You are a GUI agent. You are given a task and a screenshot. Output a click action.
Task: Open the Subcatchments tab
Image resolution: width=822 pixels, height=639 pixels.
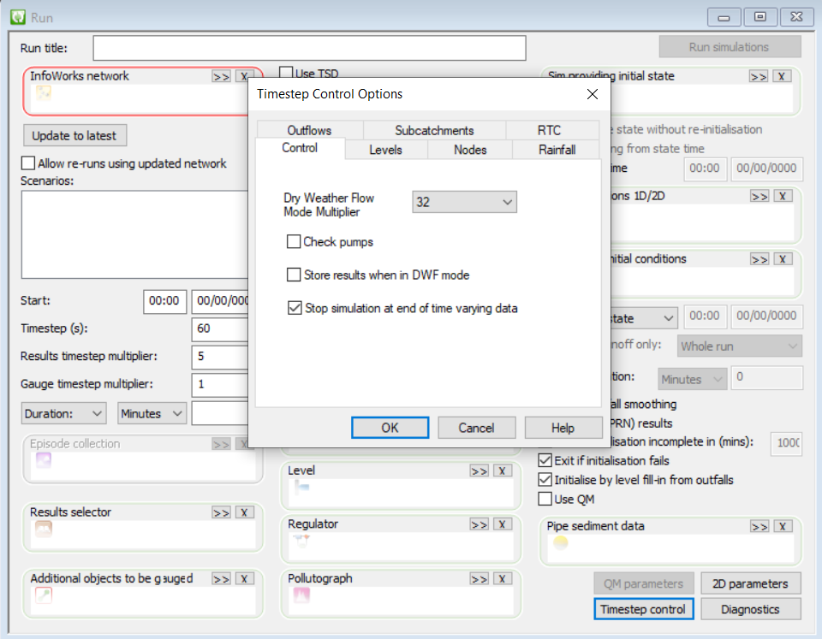(434, 131)
